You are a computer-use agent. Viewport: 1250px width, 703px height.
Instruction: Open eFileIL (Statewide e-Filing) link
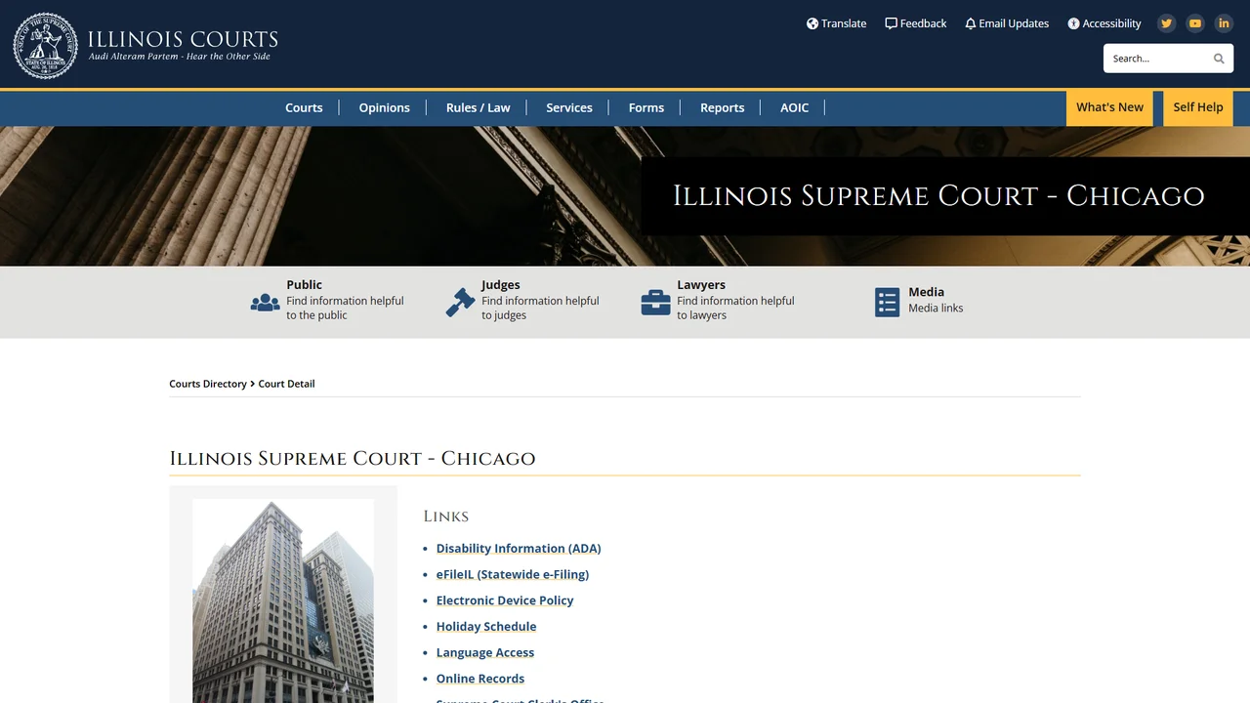click(x=513, y=574)
